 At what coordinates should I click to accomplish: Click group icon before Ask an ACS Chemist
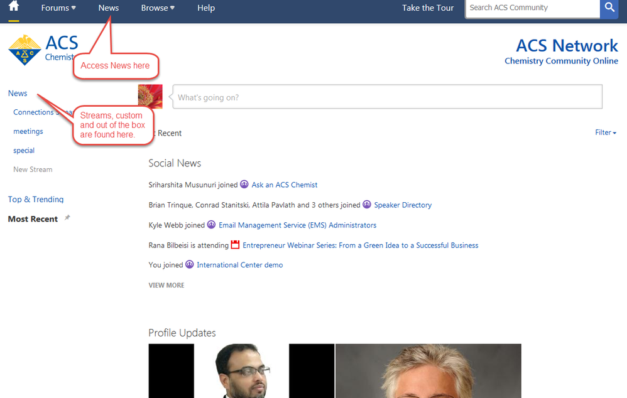[244, 185]
